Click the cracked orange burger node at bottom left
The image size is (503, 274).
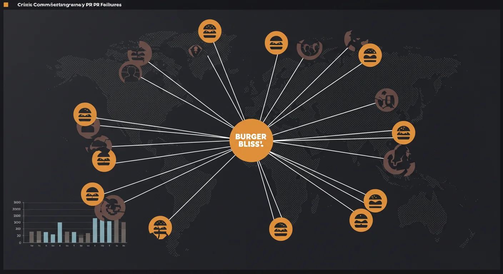tap(160, 228)
